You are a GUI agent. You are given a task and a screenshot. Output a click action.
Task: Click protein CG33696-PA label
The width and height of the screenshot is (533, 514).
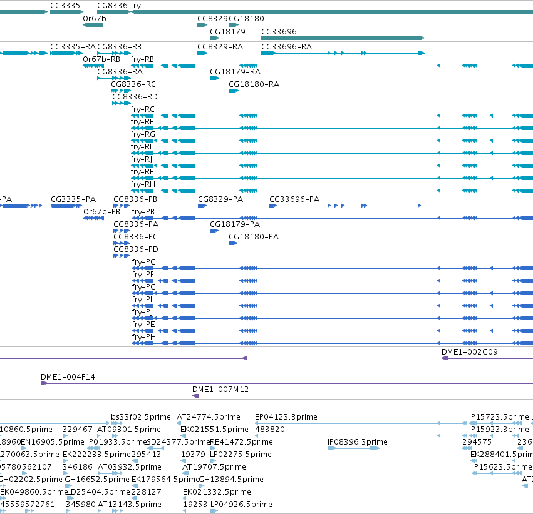pos(294,199)
